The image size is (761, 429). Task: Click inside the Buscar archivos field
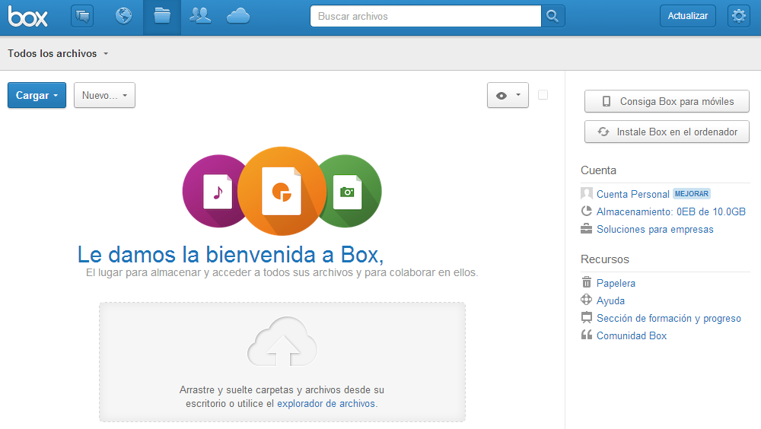click(425, 16)
